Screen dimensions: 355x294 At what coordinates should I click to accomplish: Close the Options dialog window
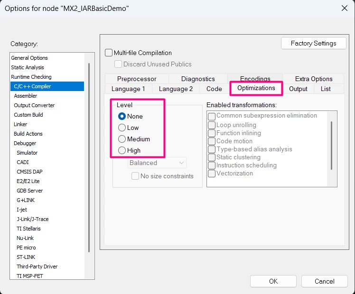(x=345, y=8)
